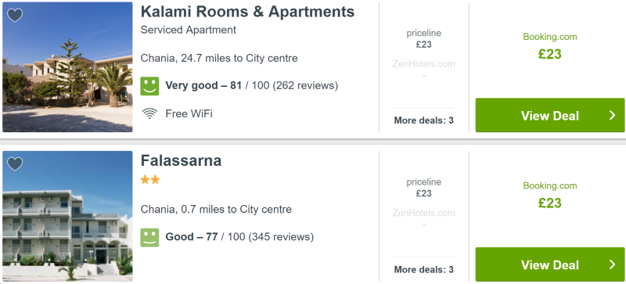View Deal for Kalami Rooms & Apartments
Image resolution: width=626 pixels, height=284 pixels.
550,115
